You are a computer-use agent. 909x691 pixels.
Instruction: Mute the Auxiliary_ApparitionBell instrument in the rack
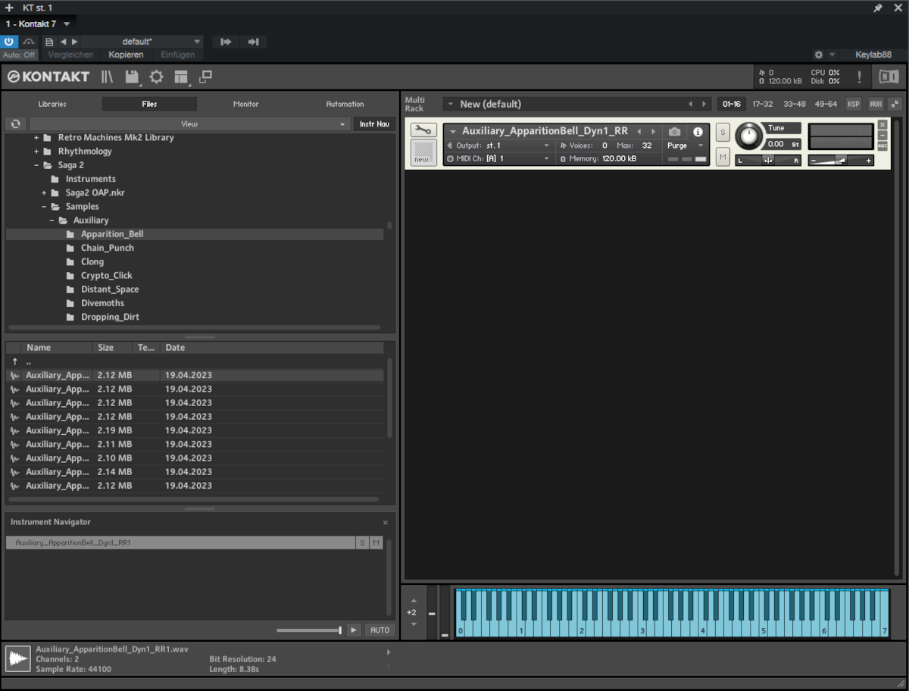tap(723, 157)
